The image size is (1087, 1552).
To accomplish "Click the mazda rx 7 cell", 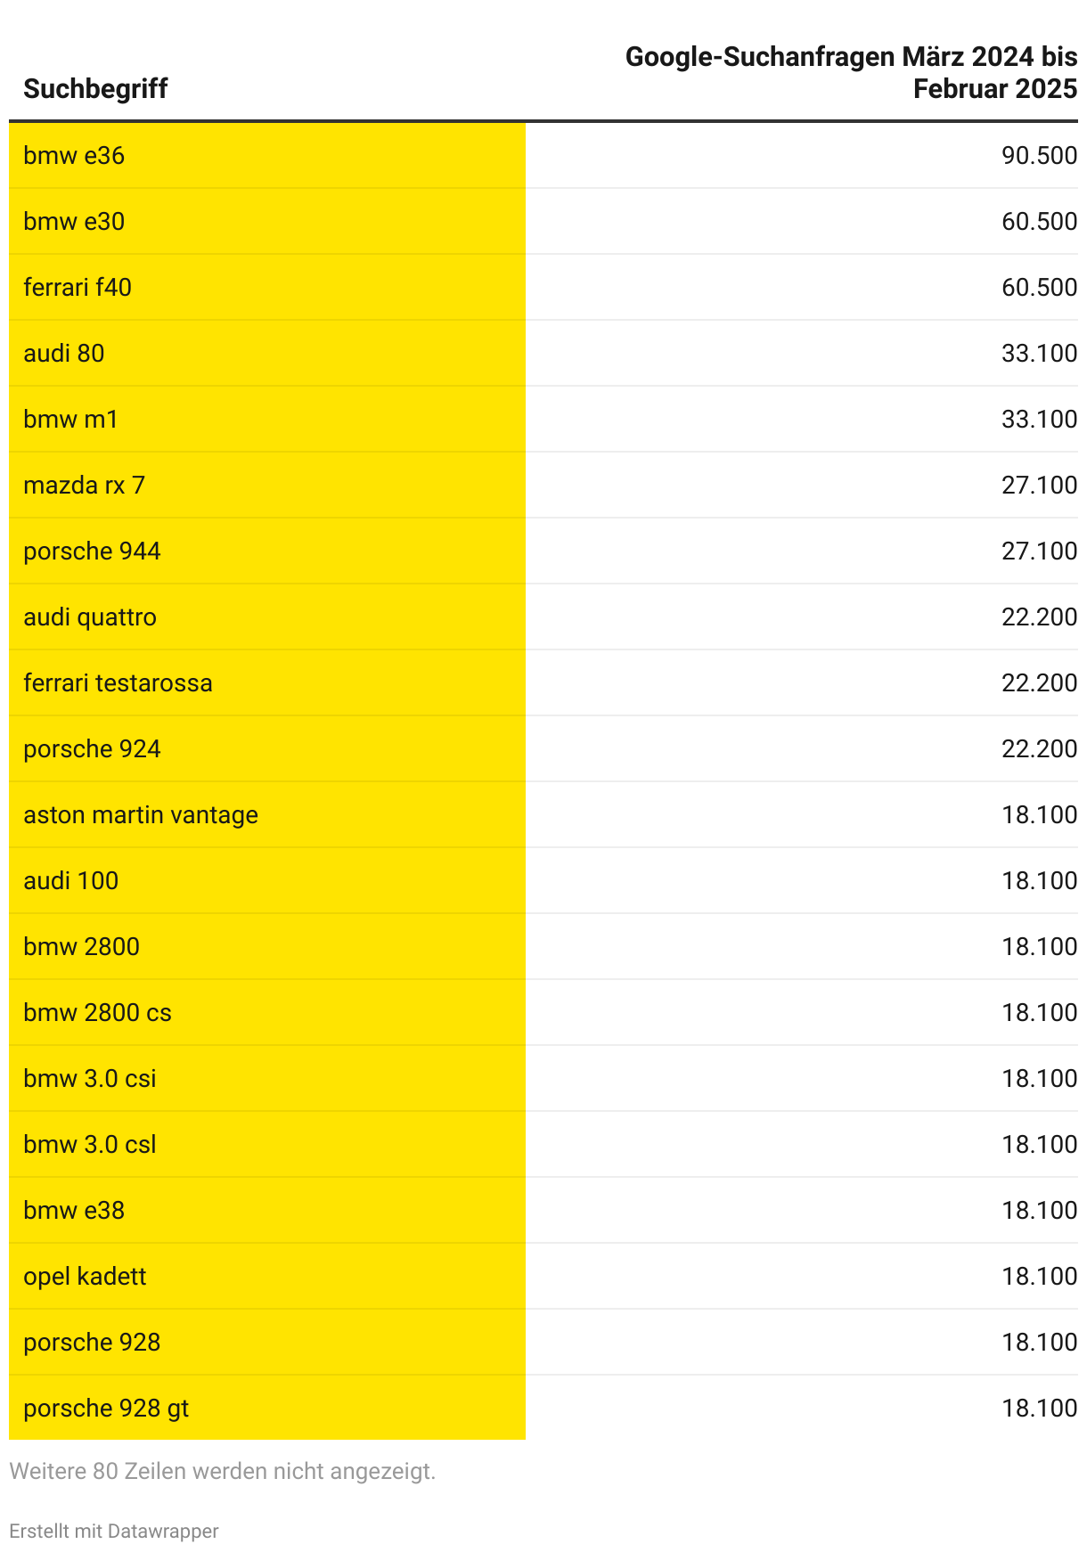I will click(267, 486).
